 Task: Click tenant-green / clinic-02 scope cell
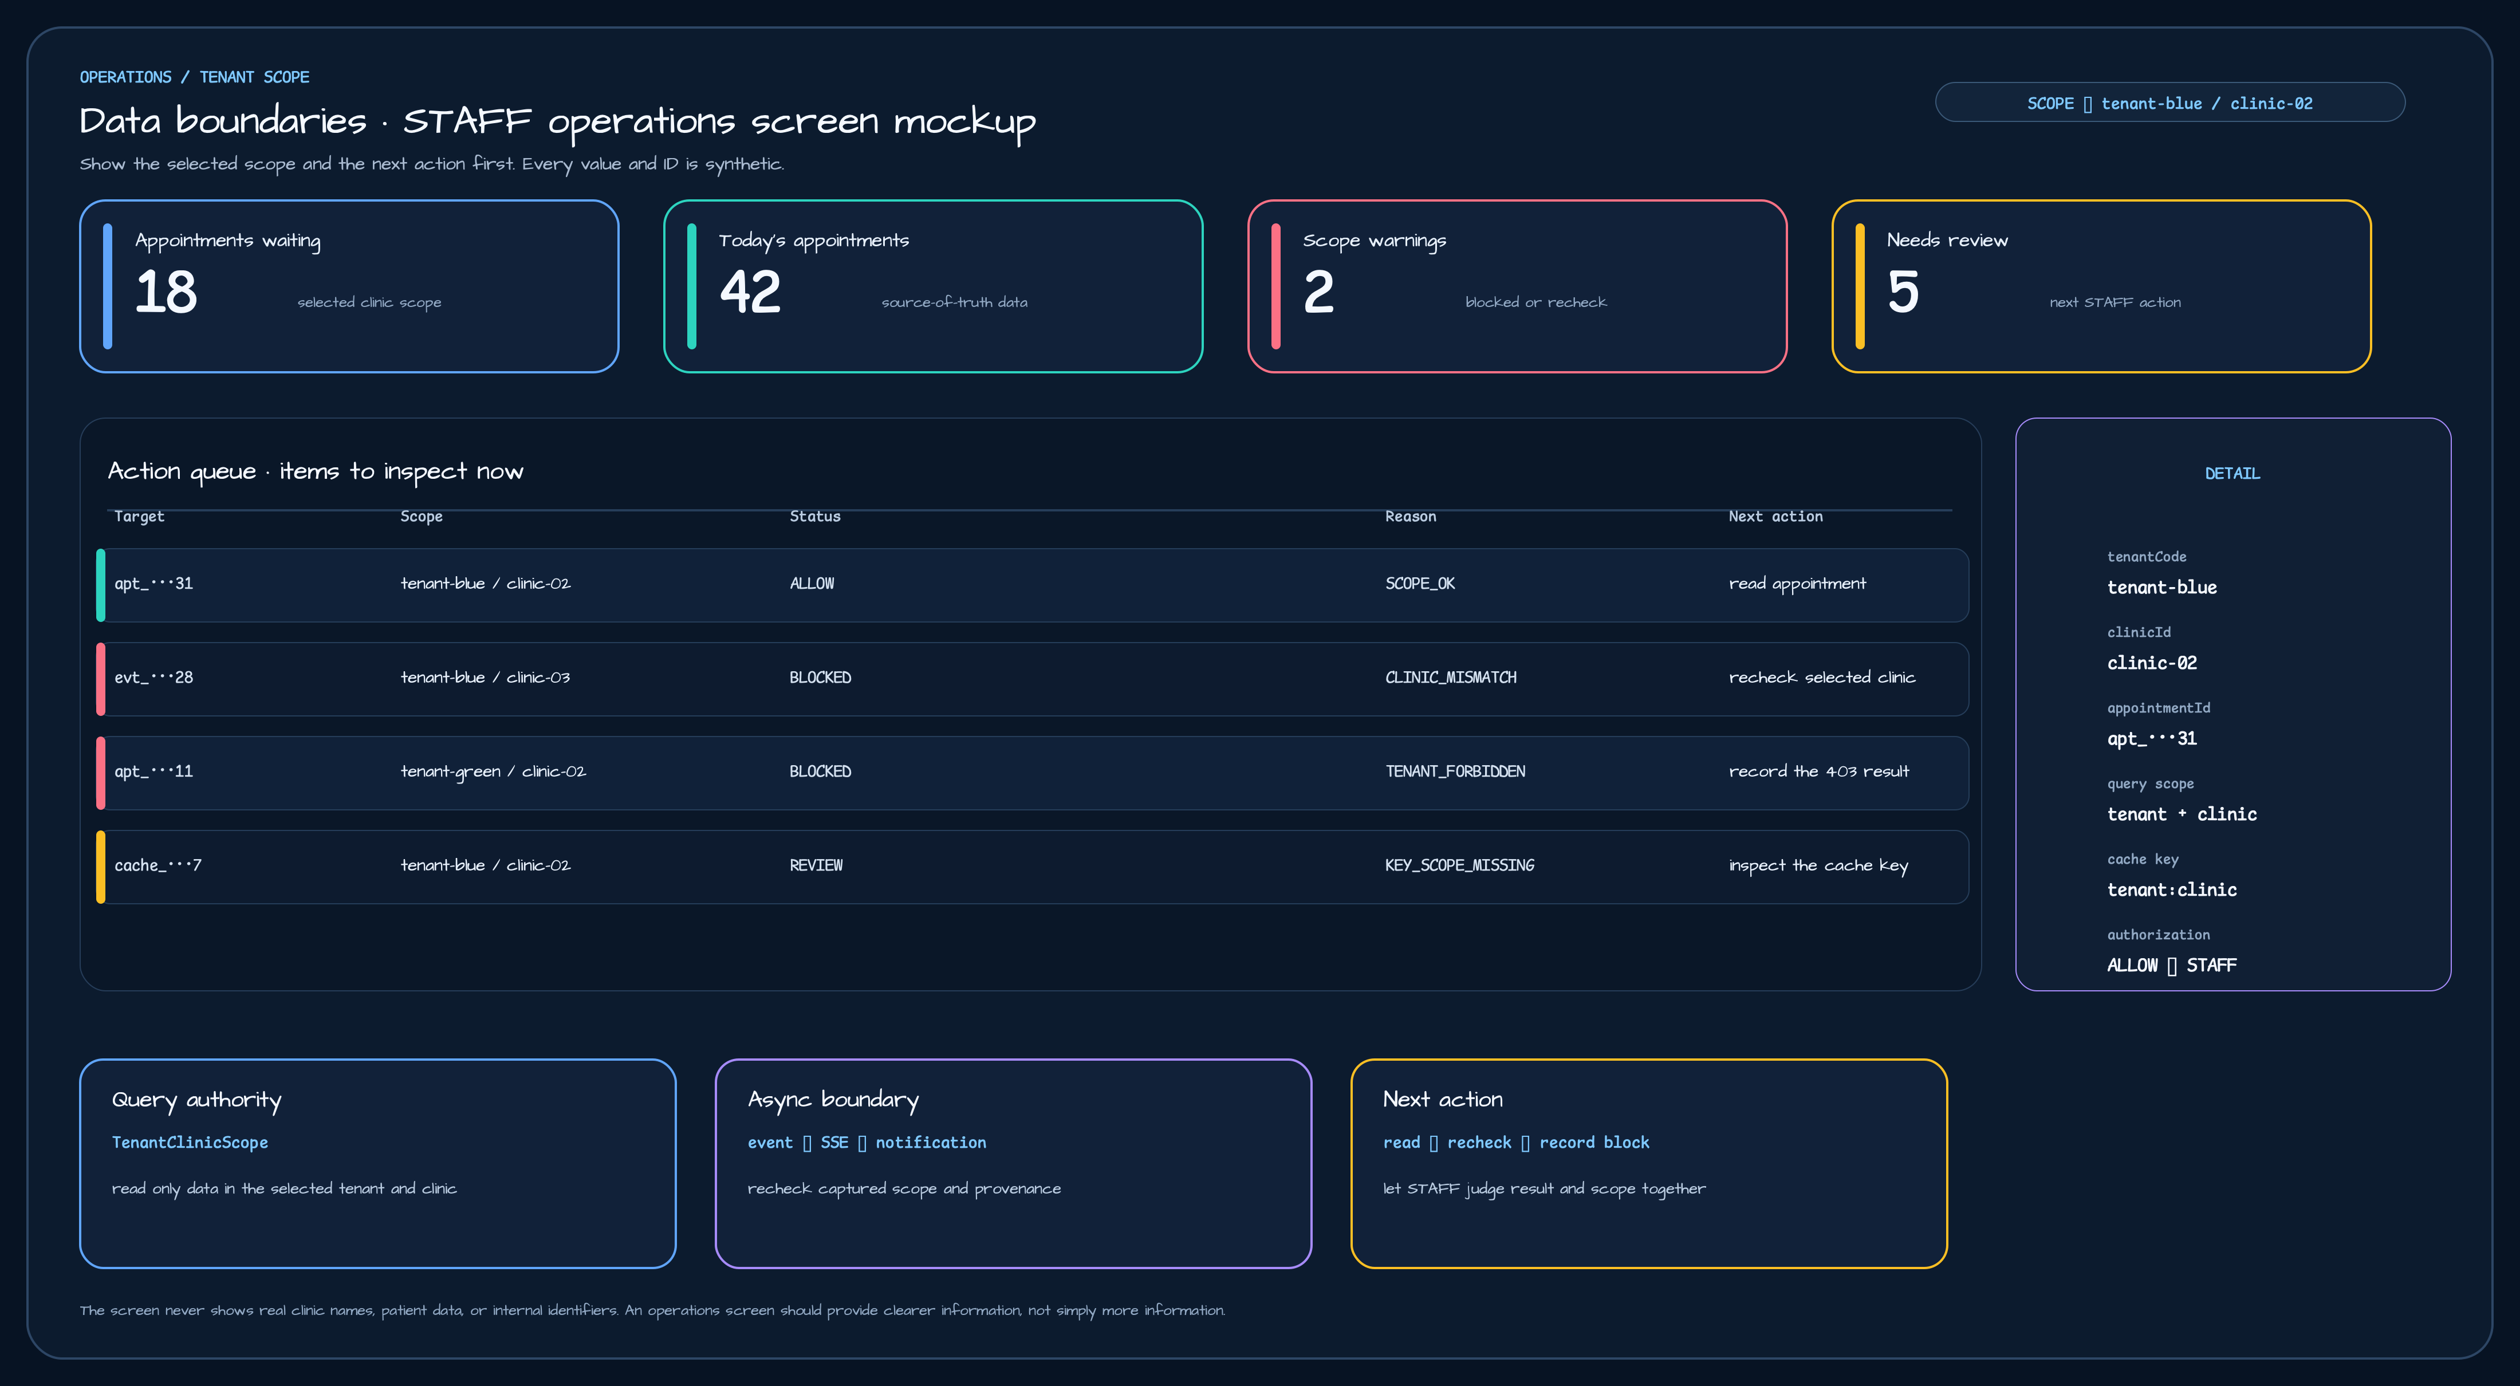coord(493,771)
